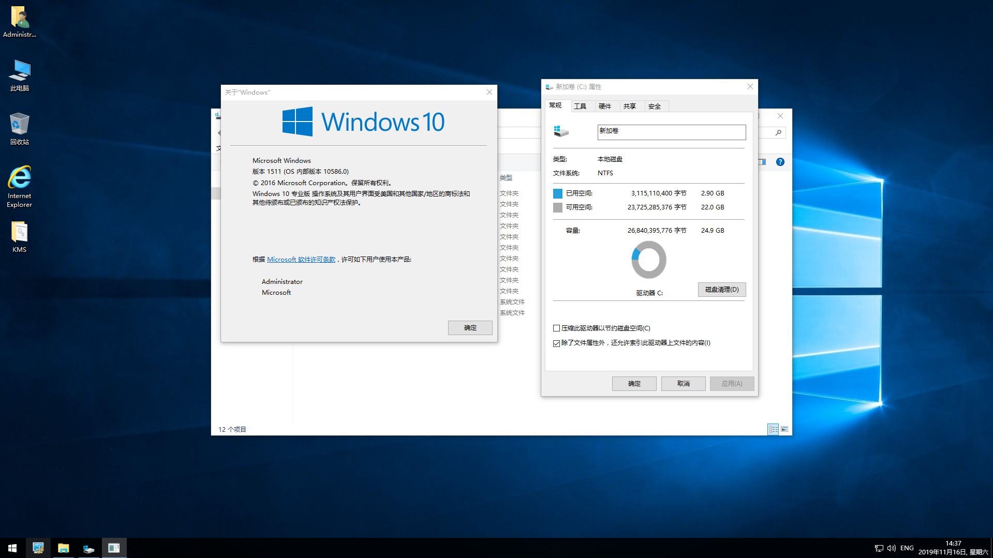
Task: Click 确定 in the About Windows dialog
Action: tap(470, 328)
